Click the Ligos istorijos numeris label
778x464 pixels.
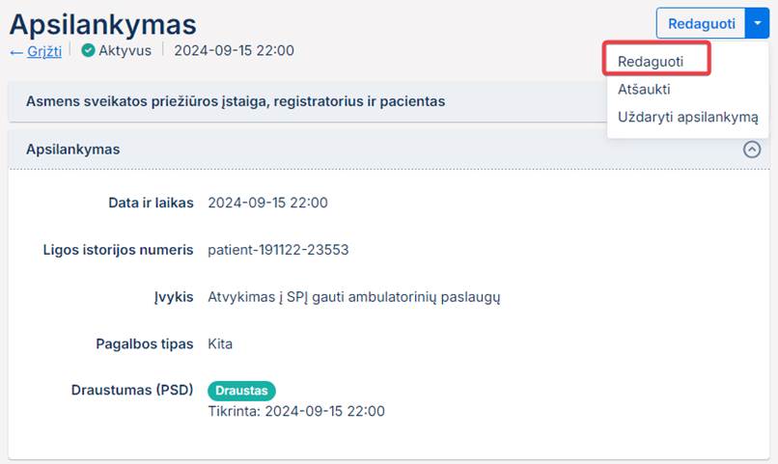(x=119, y=250)
